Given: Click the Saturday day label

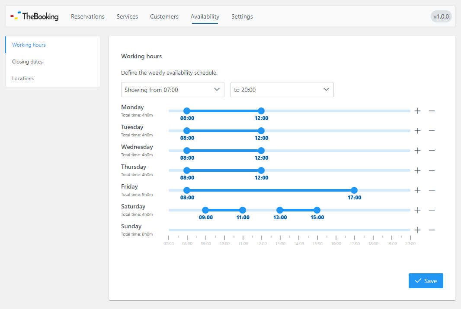Looking at the screenshot, I should [133, 206].
